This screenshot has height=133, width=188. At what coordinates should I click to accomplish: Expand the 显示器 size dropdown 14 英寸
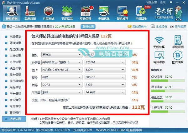[x=105, y=92]
